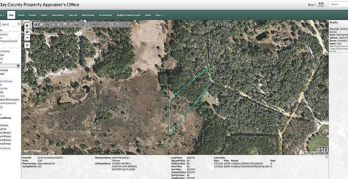The width and height of the screenshot is (348, 179).
Task: Open the Tax Estimator page
Action: point(105,15)
